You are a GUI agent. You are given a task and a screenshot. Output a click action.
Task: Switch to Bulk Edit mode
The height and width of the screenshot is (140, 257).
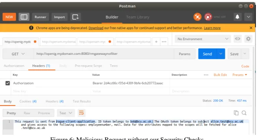click(x=220, y=75)
